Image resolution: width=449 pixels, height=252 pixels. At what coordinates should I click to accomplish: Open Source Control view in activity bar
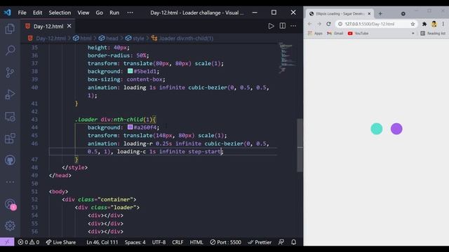coord(10,72)
